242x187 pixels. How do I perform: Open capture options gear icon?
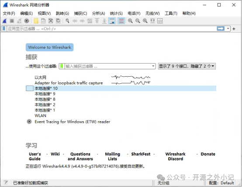(x=27, y=21)
